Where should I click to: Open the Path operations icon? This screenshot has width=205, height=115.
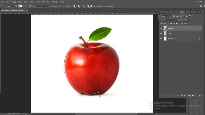pyautogui.click(x=74, y=6)
